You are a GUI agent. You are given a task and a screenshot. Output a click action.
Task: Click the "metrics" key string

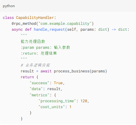pos(39,95)
